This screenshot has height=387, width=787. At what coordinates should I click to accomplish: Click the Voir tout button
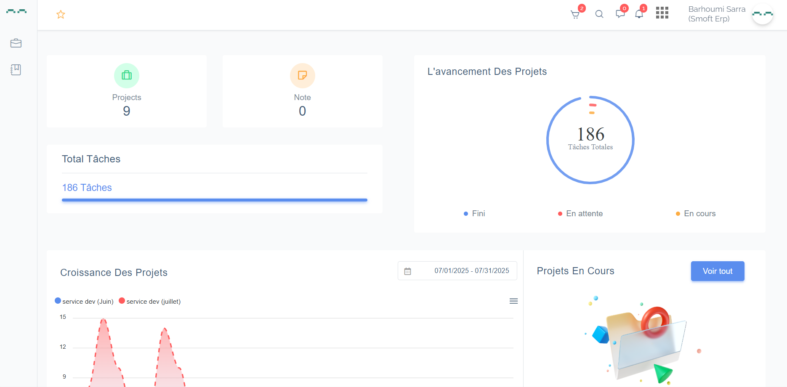(x=717, y=271)
